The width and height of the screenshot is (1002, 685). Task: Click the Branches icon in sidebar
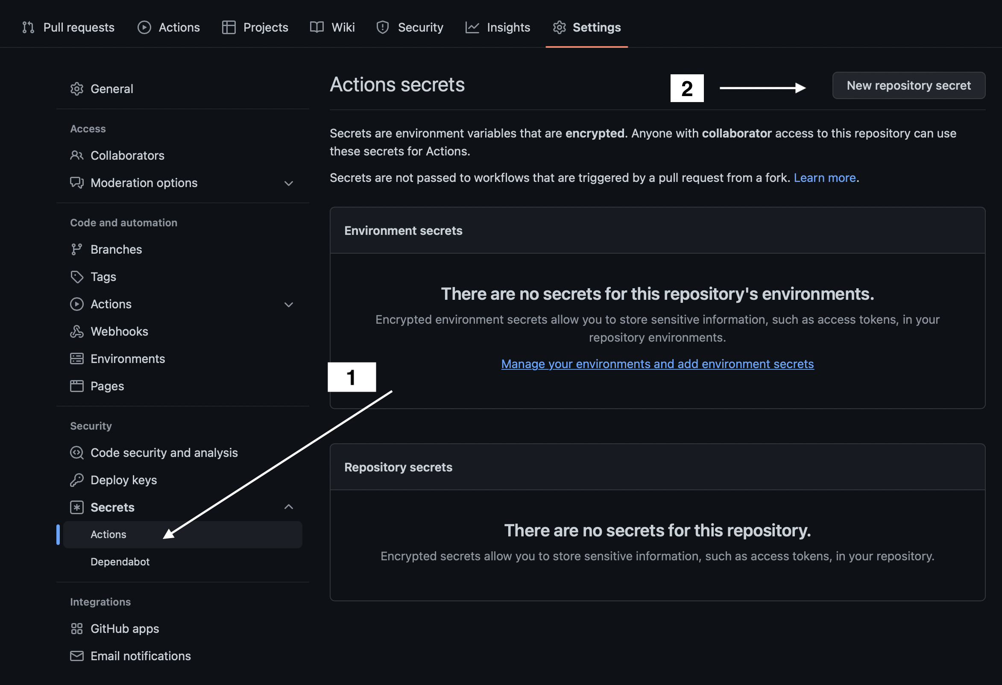(77, 249)
